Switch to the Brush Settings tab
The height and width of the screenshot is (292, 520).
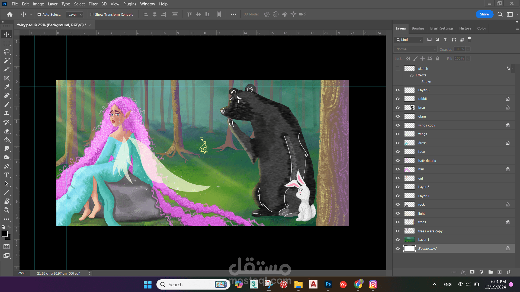pos(441,28)
